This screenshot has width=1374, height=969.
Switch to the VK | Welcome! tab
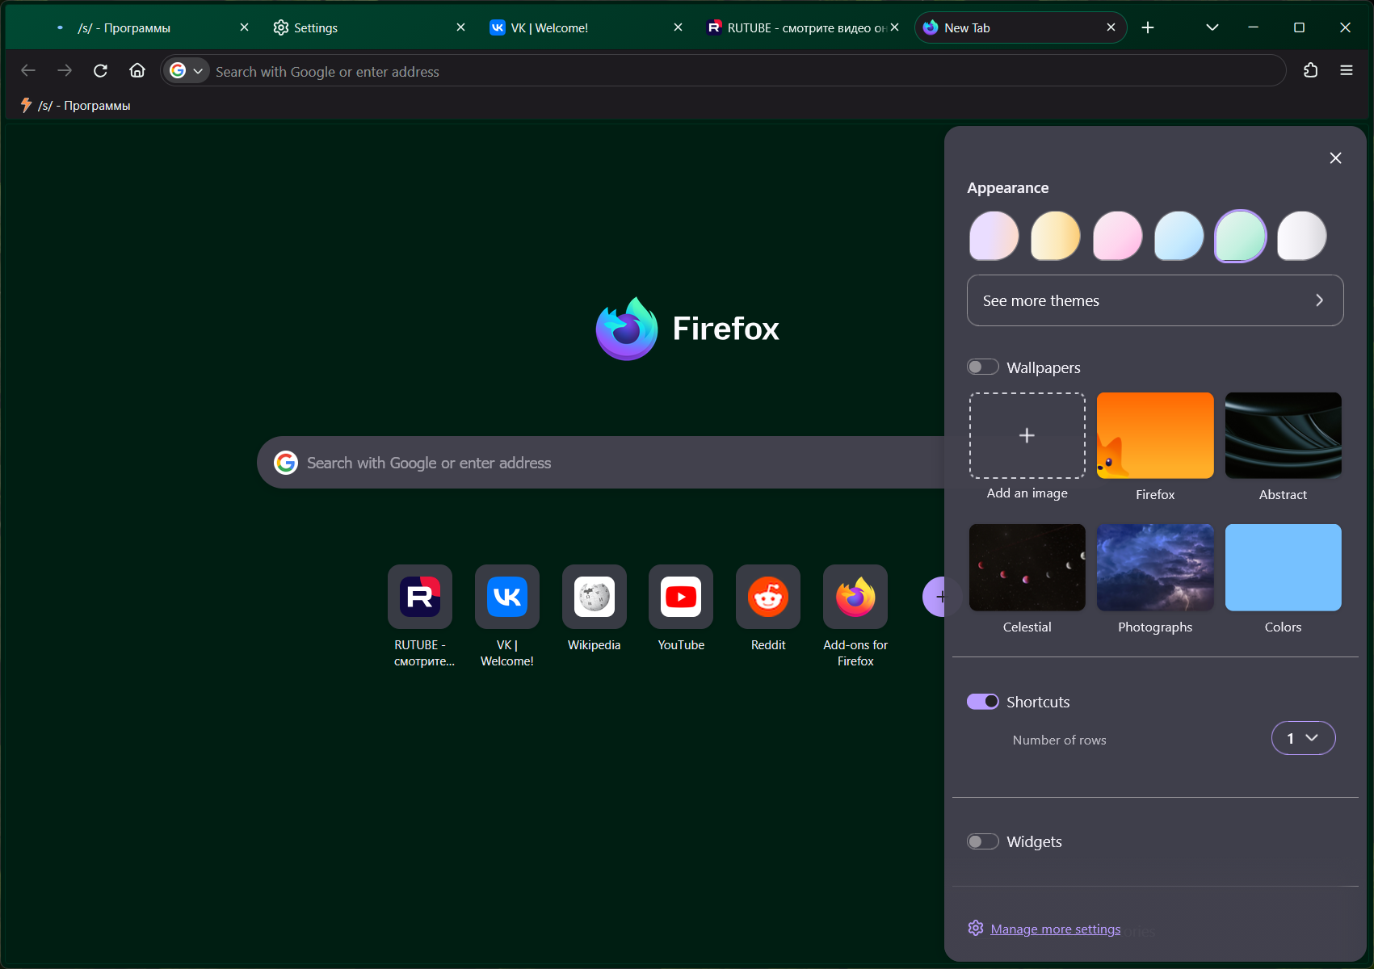coord(586,27)
